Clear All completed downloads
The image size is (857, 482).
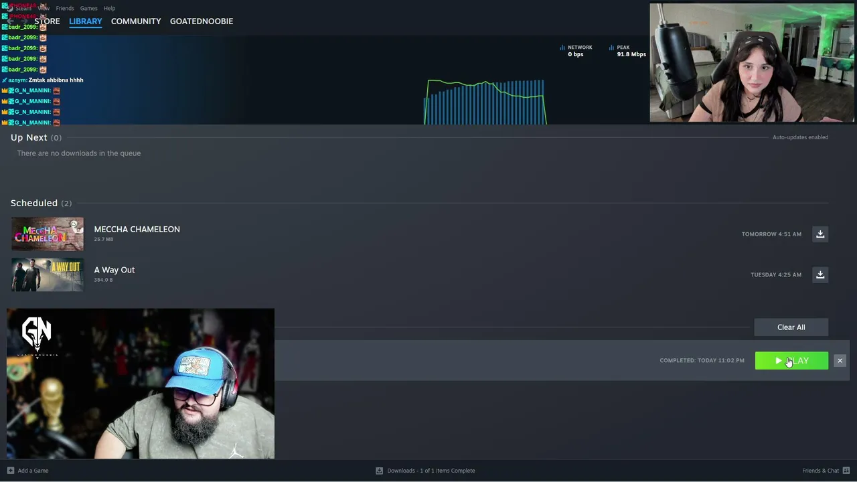[x=791, y=327]
